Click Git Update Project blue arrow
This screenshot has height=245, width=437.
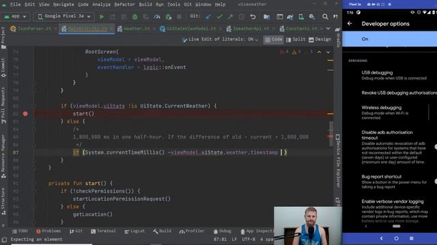[x=208, y=16]
